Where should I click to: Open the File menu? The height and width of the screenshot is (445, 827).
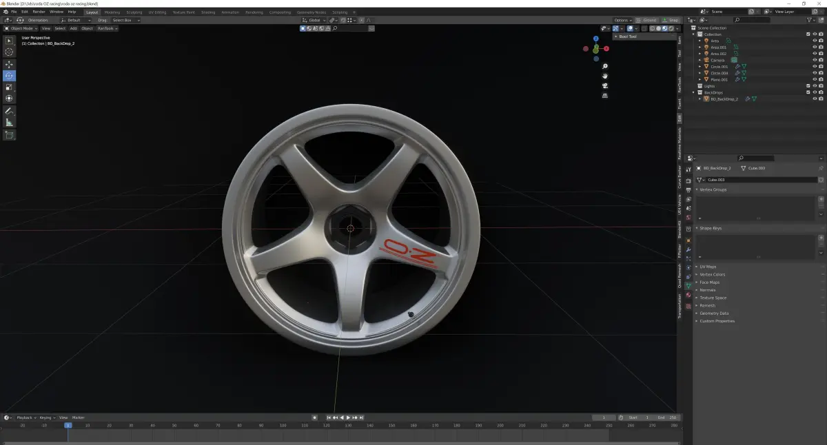coord(14,12)
